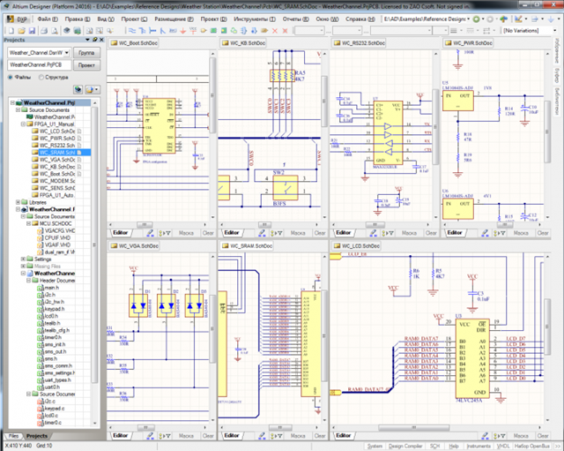
Task: Click the green navigate back button
Action: [476, 19]
